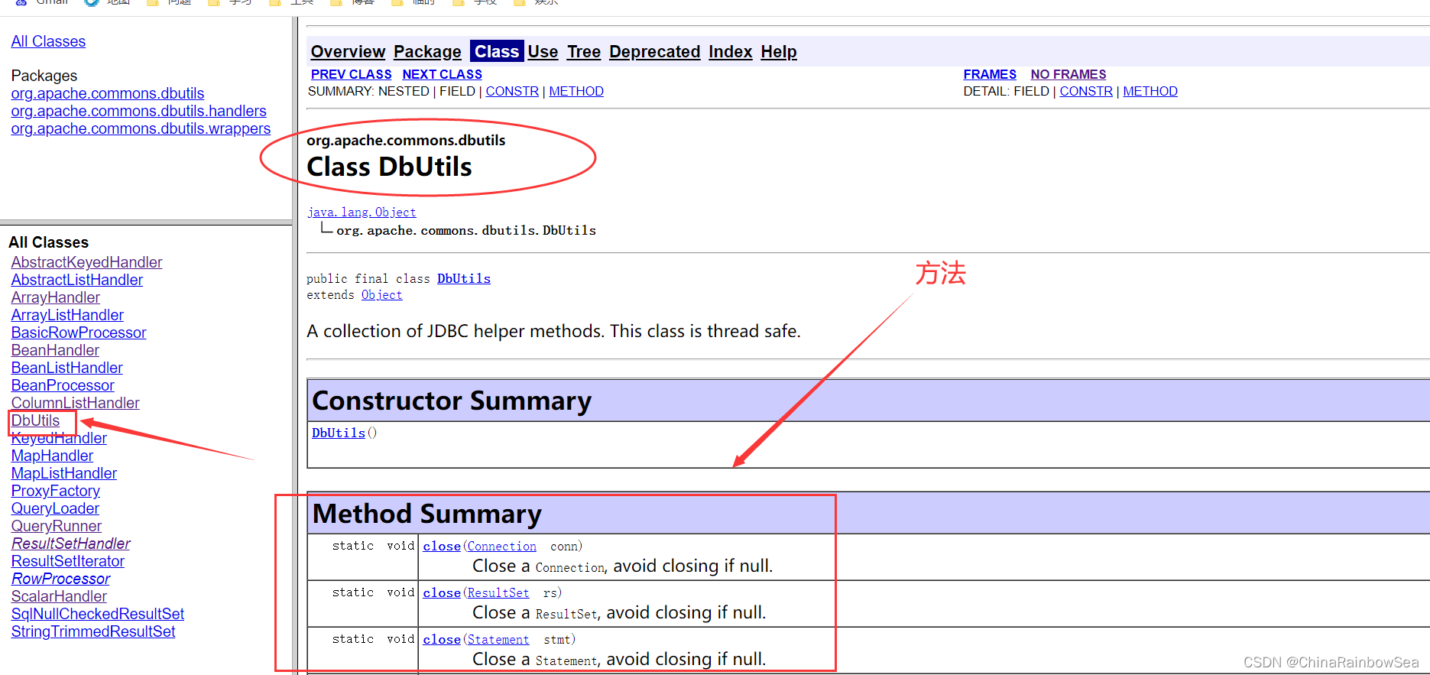Open package org.apache.commons.dbutils.handlers

click(x=138, y=111)
